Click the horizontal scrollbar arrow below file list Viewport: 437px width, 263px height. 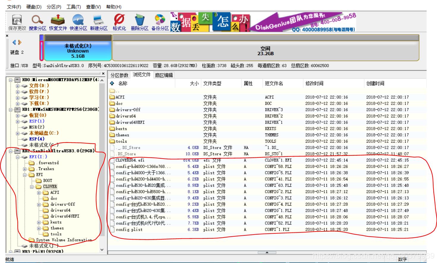(266, 252)
